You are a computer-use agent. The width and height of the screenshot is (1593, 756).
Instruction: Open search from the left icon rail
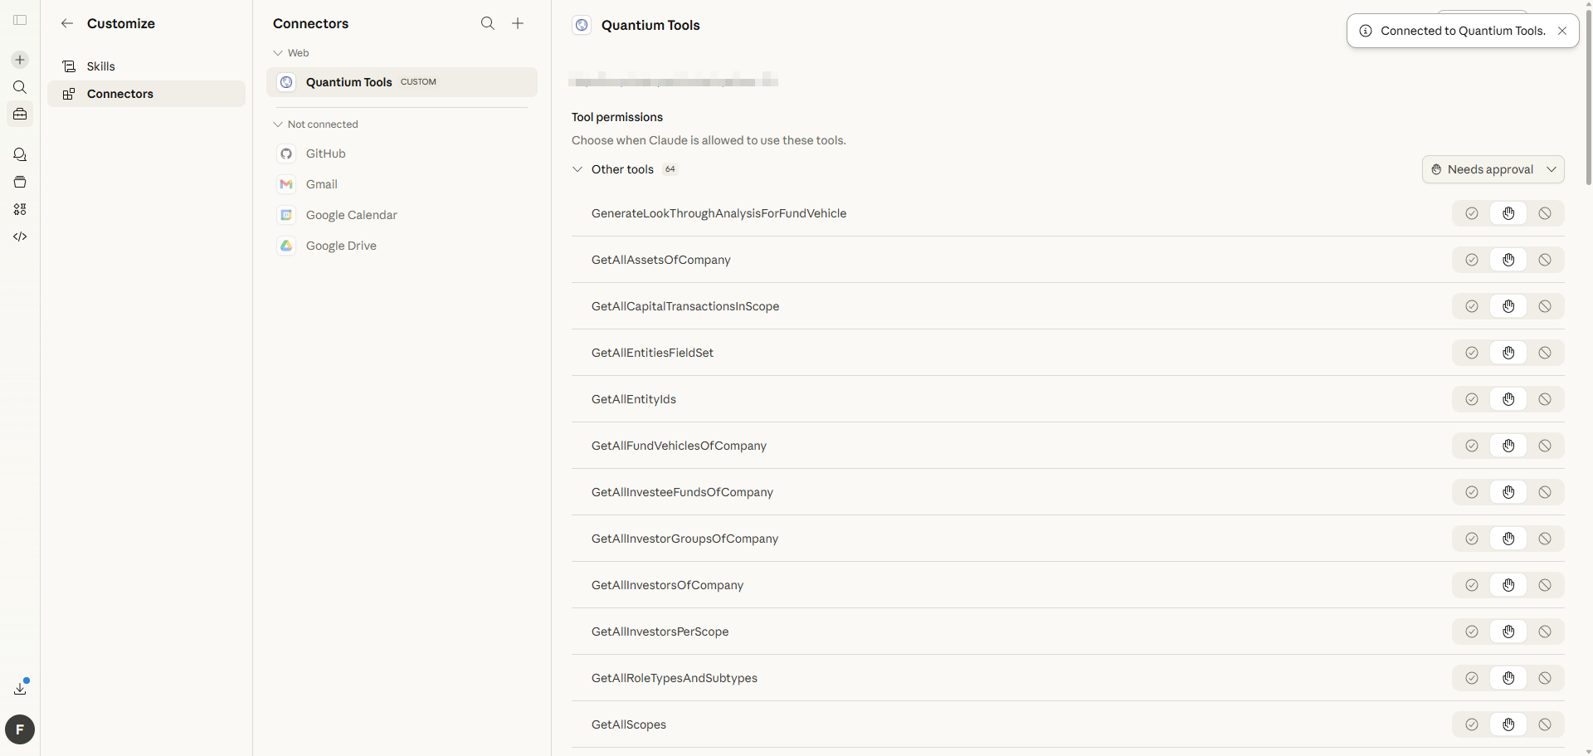(x=20, y=87)
